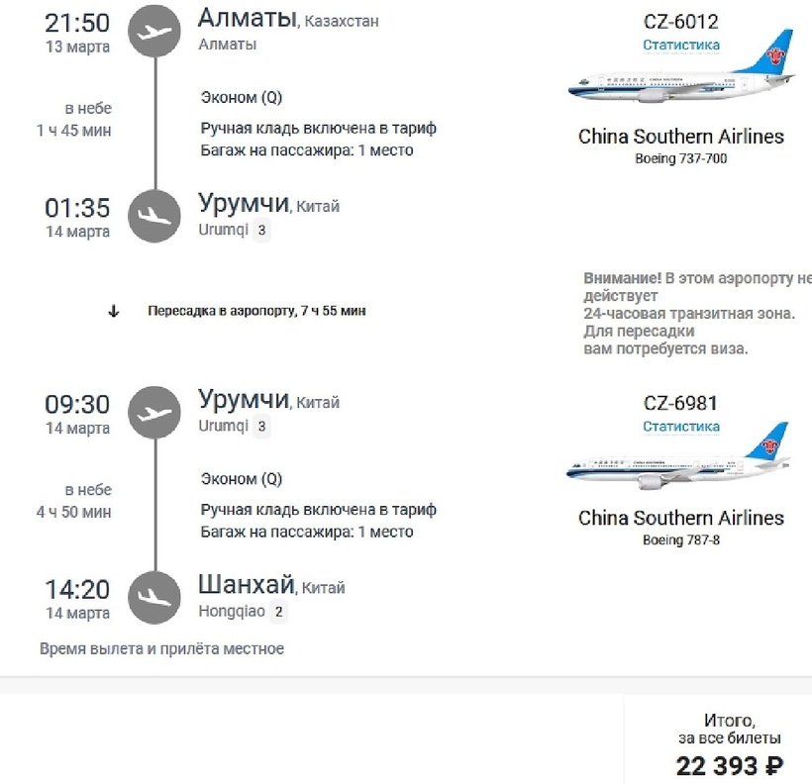Viewport: 812px width, 784px height.
Task: Click the Almaty departure plane icon
Action: 154,31
